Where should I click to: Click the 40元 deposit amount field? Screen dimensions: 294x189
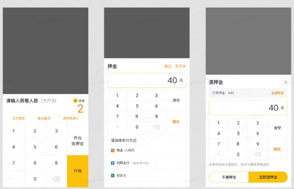click(146, 80)
